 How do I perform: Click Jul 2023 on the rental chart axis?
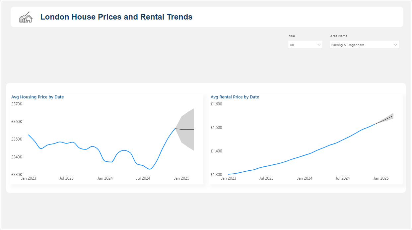coord(266,178)
